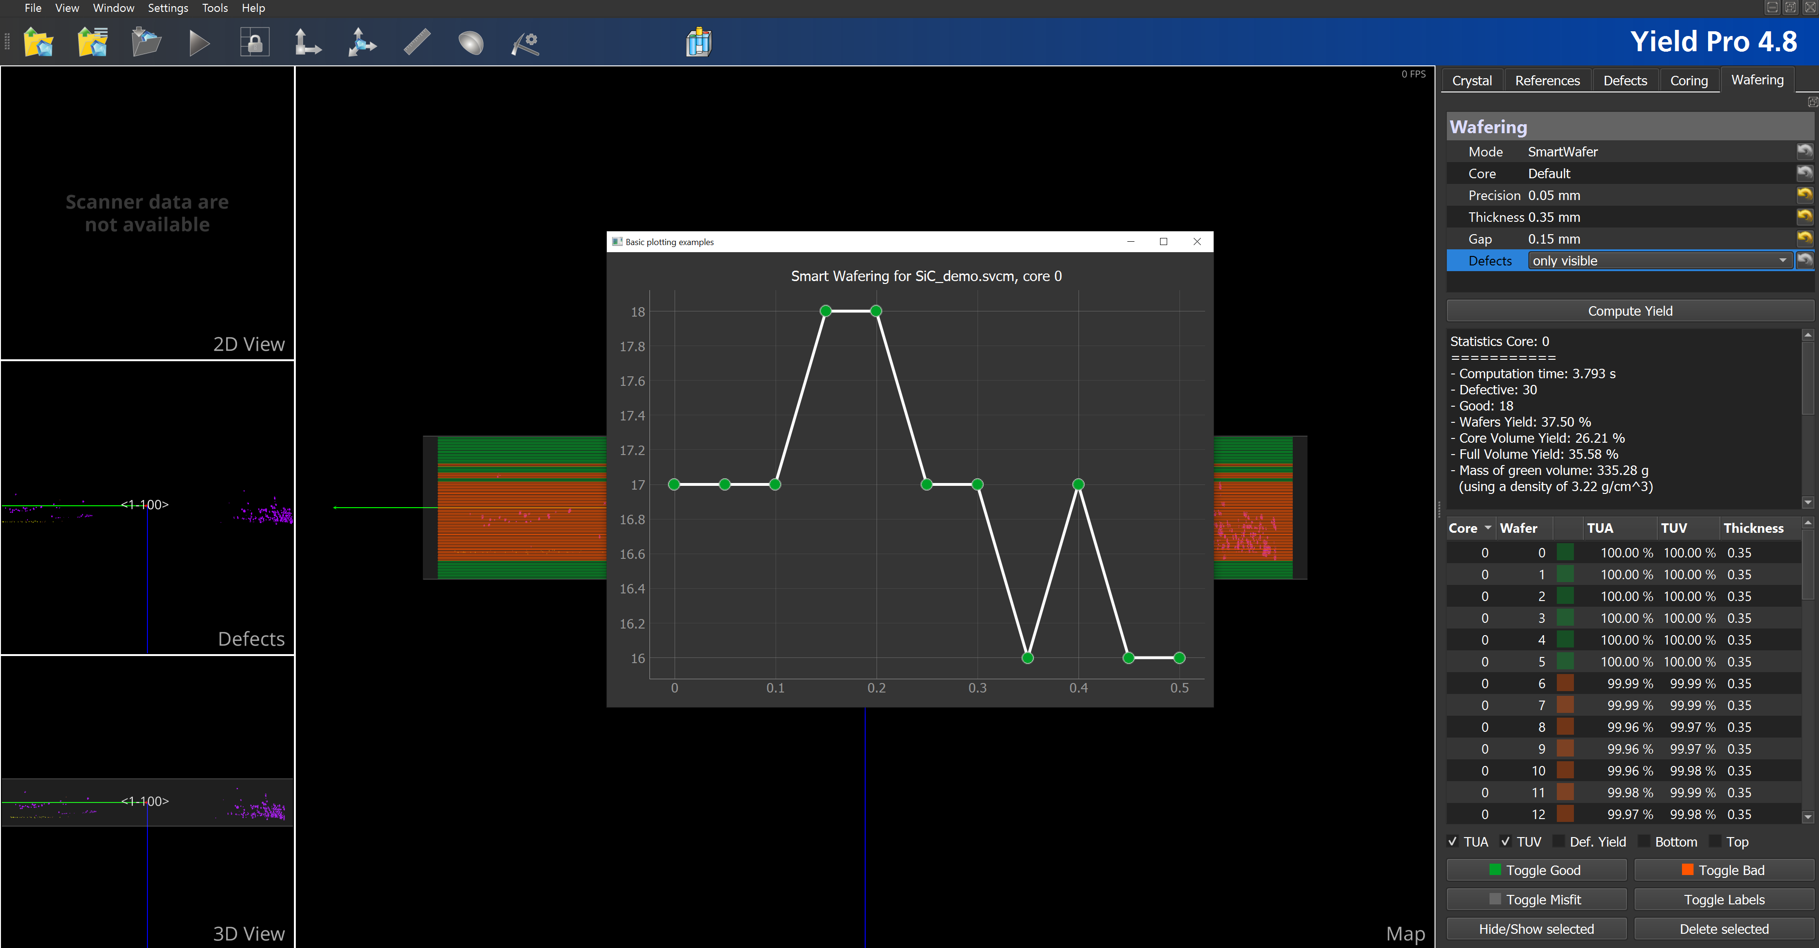Click the Hide/Show selected button
This screenshot has height=948, width=1819.
click(x=1536, y=929)
